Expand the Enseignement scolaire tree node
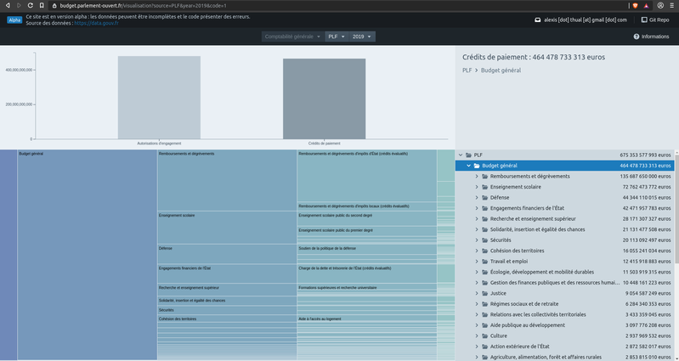The width and height of the screenshot is (679, 361). click(476, 187)
